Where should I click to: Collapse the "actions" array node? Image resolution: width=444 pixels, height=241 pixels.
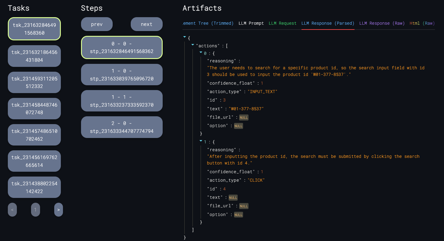coord(193,45)
